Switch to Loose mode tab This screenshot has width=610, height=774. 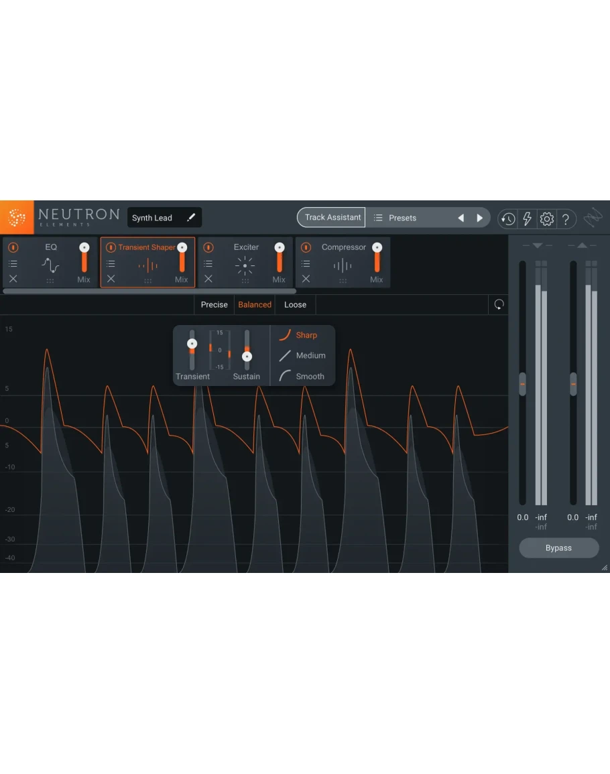click(295, 305)
